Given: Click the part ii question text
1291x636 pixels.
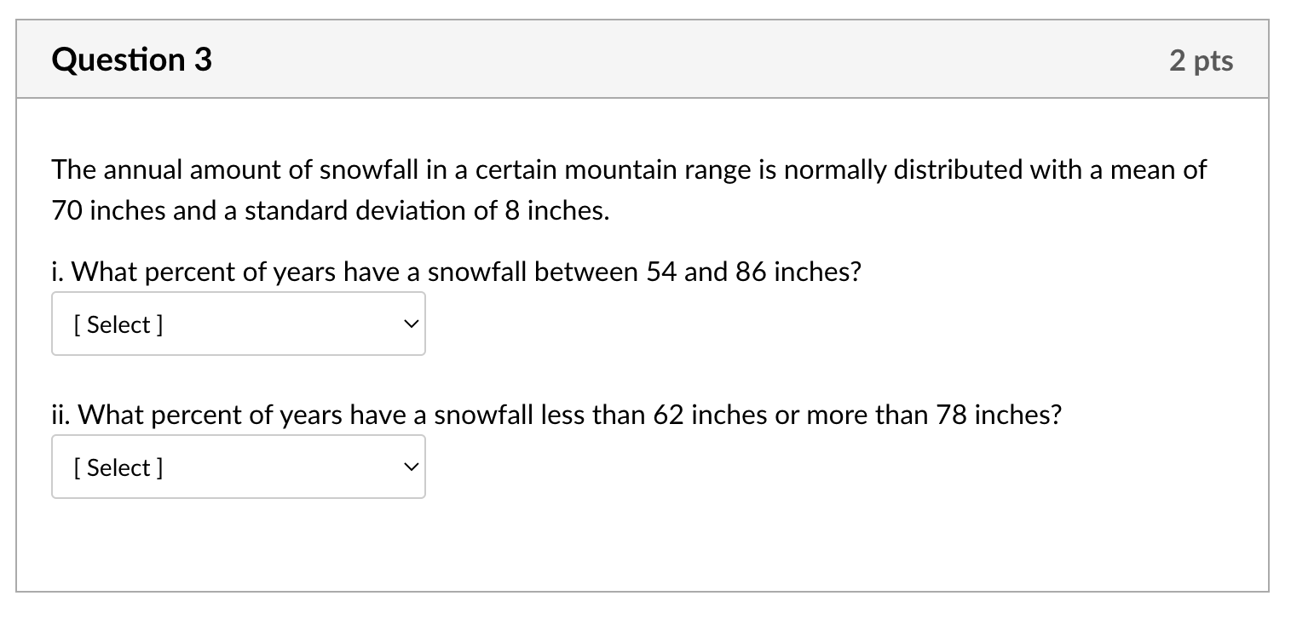Looking at the screenshot, I should coord(557,415).
